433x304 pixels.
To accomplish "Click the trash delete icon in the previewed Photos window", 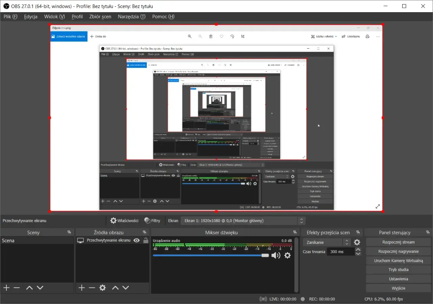I will tap(211, 36).
